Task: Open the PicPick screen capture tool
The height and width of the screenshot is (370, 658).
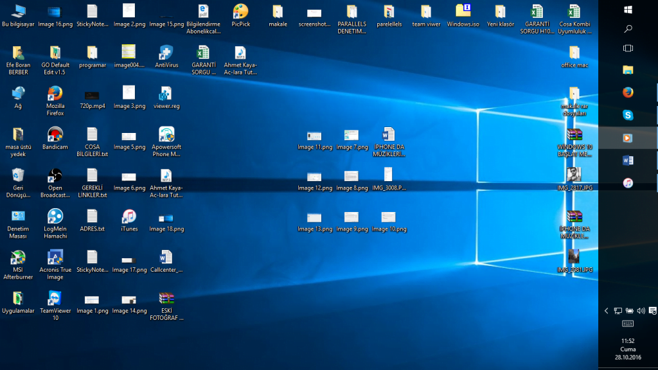Action: [241, 13]
